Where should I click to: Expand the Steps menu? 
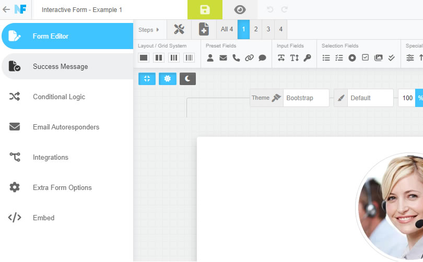(x=150, y=29)
